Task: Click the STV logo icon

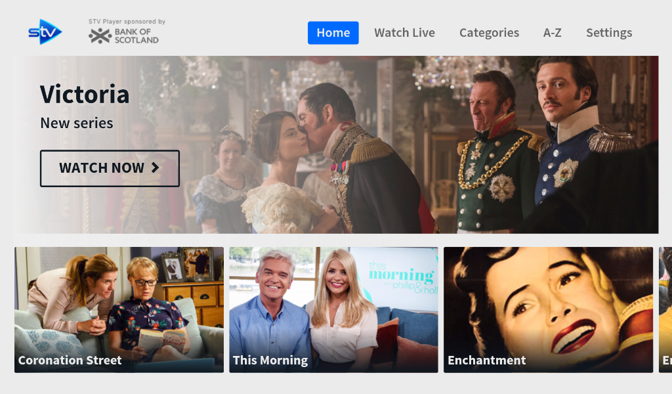Action: [x=45, y=32]
